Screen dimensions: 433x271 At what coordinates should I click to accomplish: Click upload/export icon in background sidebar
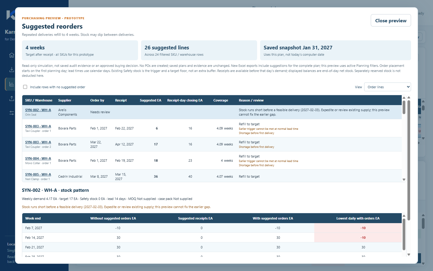tap(12, 98)
